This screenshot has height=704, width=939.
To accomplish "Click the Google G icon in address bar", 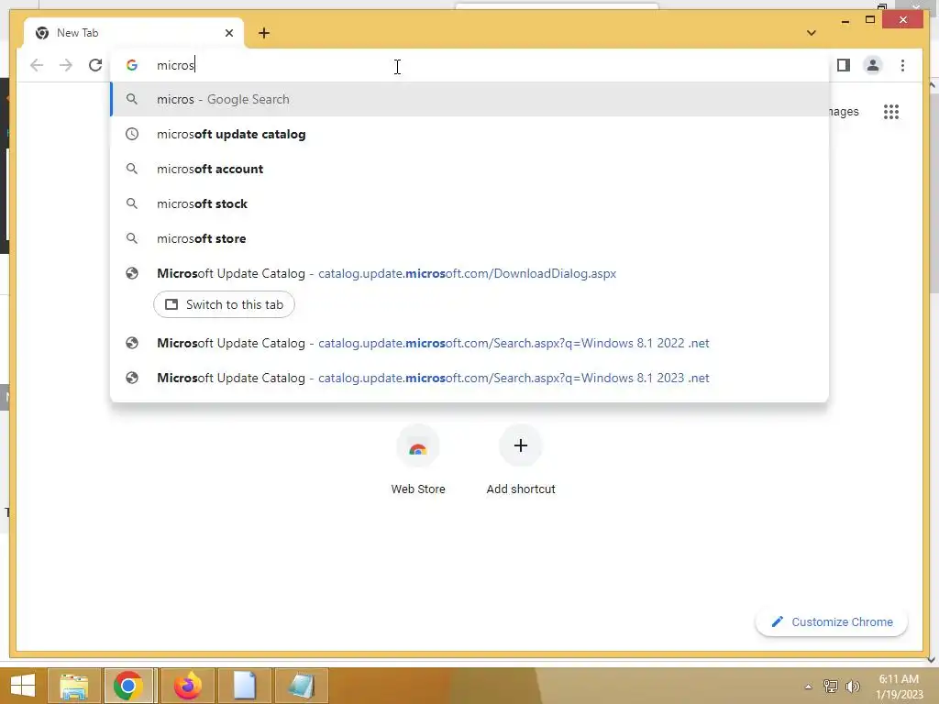I will [132, 65].
